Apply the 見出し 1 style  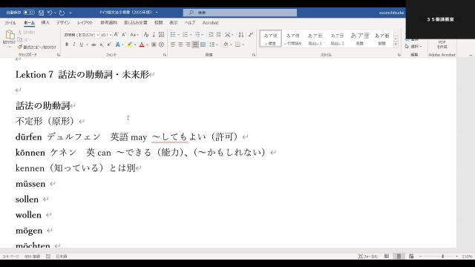point(315,39)
